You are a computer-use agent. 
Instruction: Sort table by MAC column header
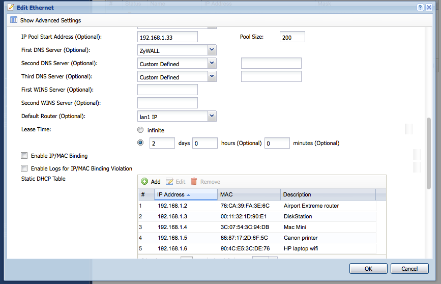coord(249,194)
